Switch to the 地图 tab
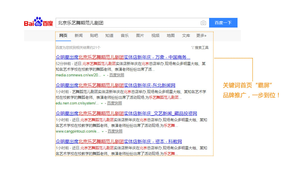This screenshot has height=172, width=304. [170, 36]
